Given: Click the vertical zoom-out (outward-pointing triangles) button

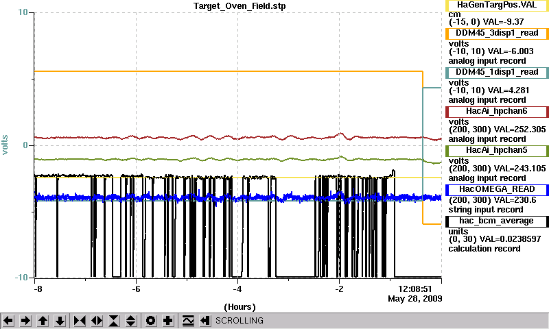Looking at the screenshot, I should (x=131, y=320).
